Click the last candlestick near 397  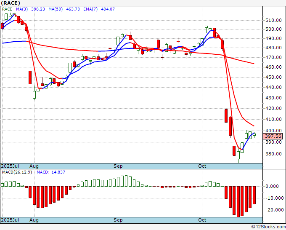click(254, 135)
